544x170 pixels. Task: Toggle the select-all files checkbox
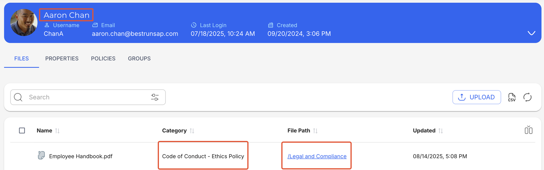[22, 130]
